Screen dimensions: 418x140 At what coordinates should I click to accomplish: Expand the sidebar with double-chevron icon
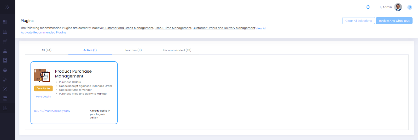tap(7, 7)
